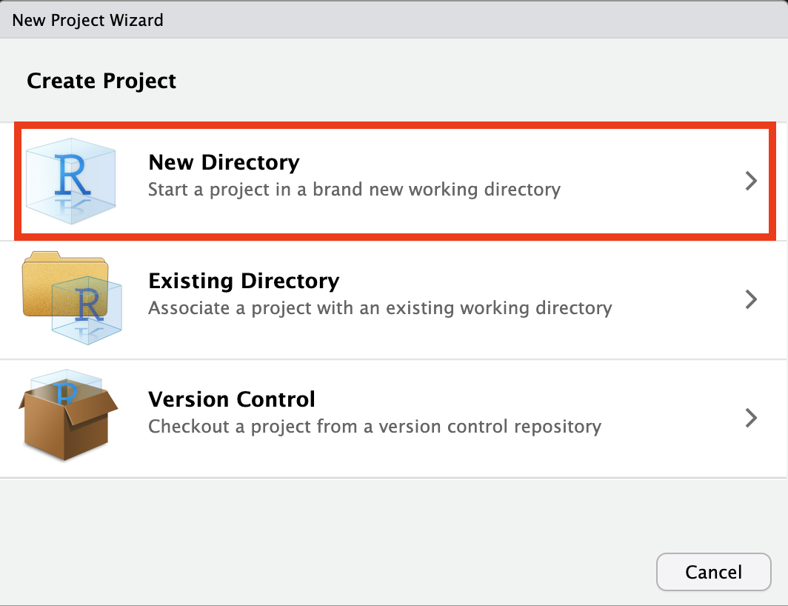Open the Version Control chevron arrow

(x=751, y=417)
